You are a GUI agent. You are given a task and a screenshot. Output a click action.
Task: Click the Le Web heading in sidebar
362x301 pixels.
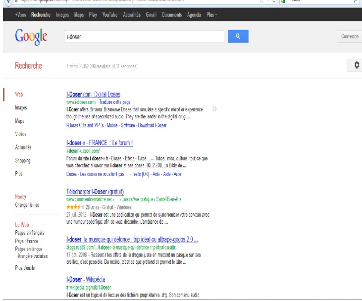tap(22, 225)
